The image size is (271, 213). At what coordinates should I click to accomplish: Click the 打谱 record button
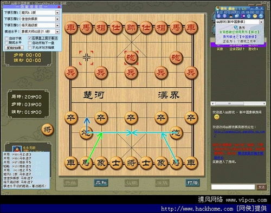coord(192,183)
